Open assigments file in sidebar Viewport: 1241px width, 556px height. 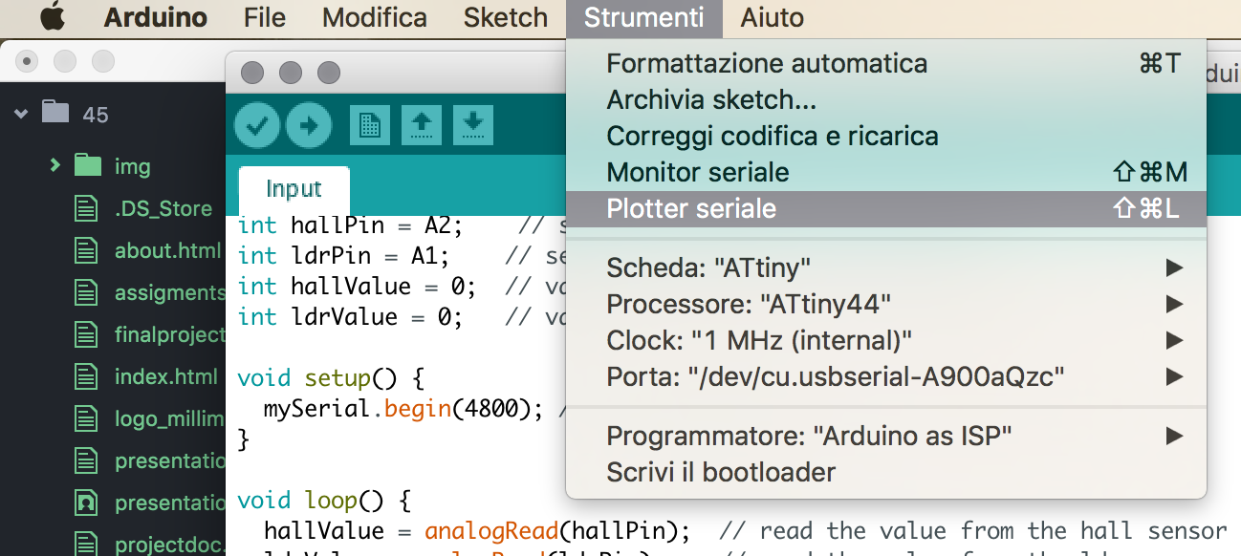click(170, 292)
